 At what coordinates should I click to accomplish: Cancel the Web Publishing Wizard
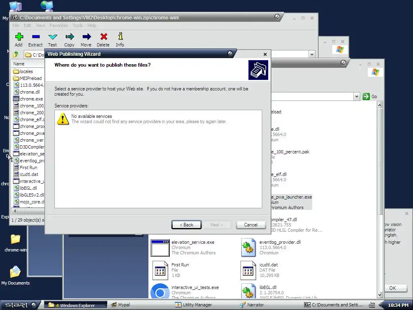251,224
